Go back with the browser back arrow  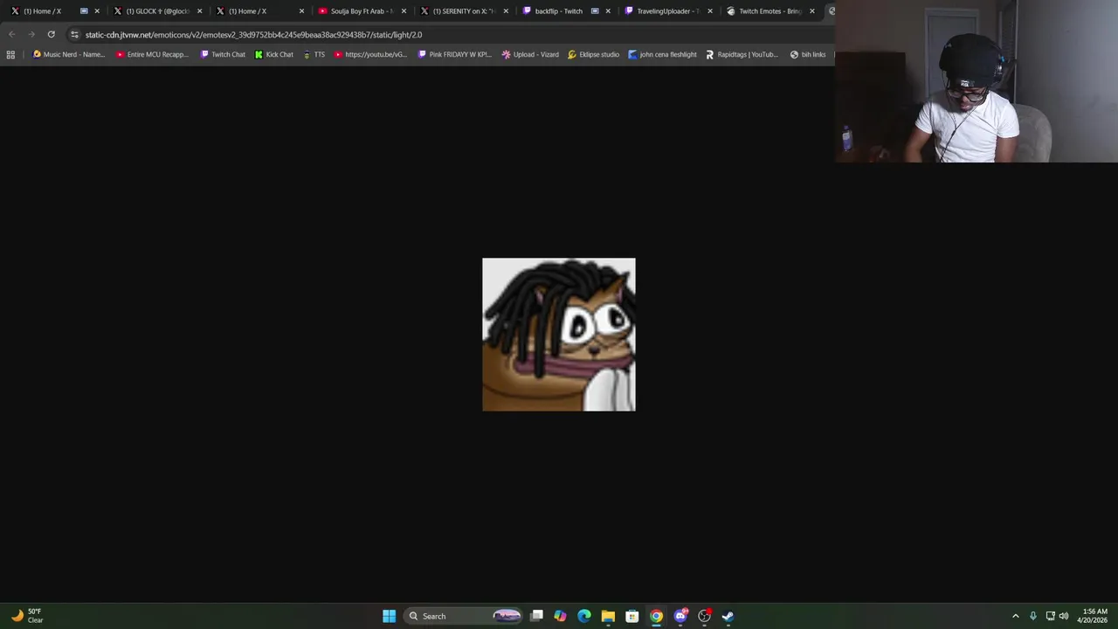tap(11, 34)
